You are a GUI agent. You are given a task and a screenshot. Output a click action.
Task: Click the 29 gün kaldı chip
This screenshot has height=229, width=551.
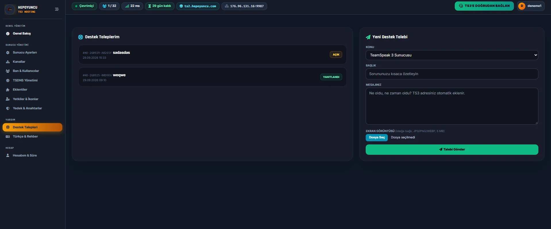pos(159,6)
